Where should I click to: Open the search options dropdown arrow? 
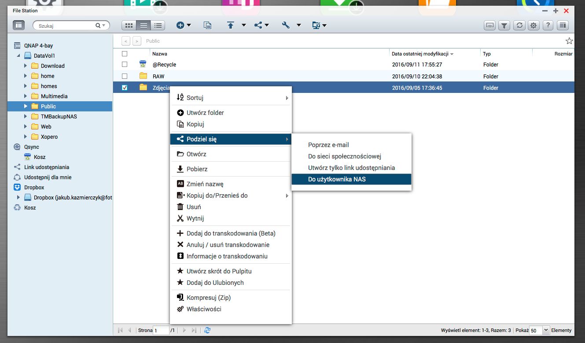point(104,26)
